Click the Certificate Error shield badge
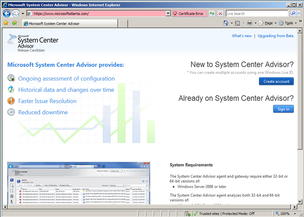Viewport: 304px width, 217px height. point(189,14)
